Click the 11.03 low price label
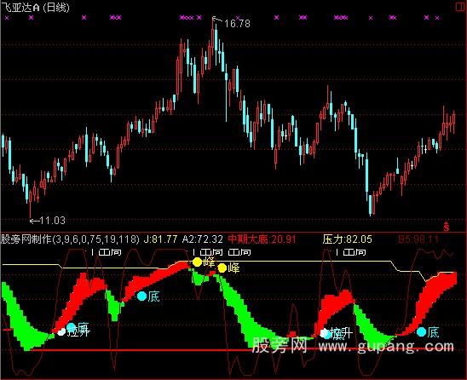This screenshot has width=467, height=380. click(53, 221)
